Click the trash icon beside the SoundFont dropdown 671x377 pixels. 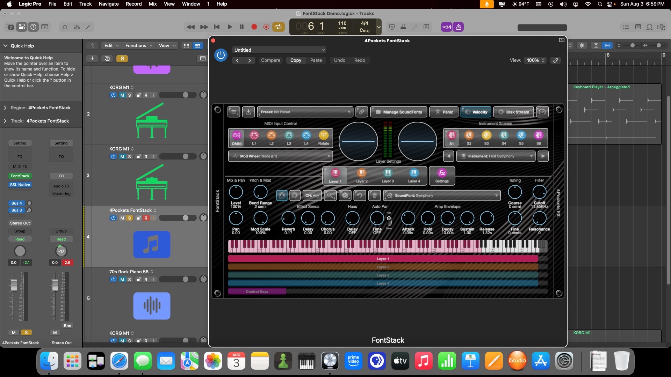374,195
